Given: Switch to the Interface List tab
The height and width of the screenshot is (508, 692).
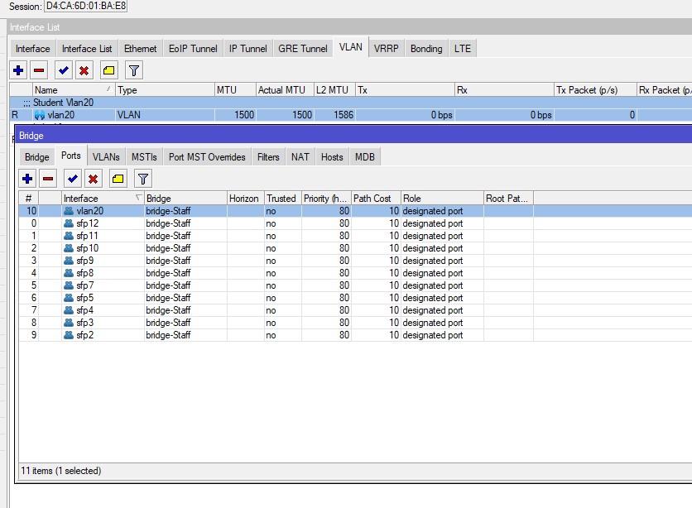Looking at the screenshot, I should click(x=87, y=49).
